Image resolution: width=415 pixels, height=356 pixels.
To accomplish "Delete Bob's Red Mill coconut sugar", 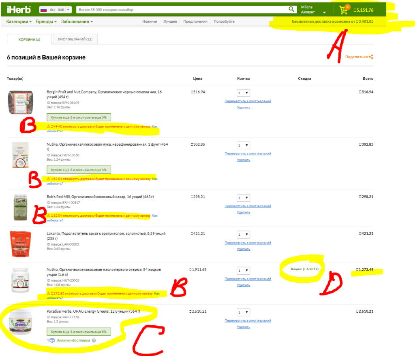I will [244, 212].
